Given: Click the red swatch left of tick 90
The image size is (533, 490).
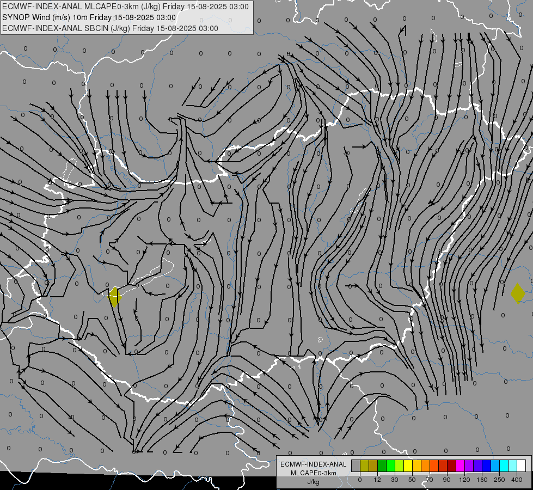Looking at the screenshot, I should 443,465.
